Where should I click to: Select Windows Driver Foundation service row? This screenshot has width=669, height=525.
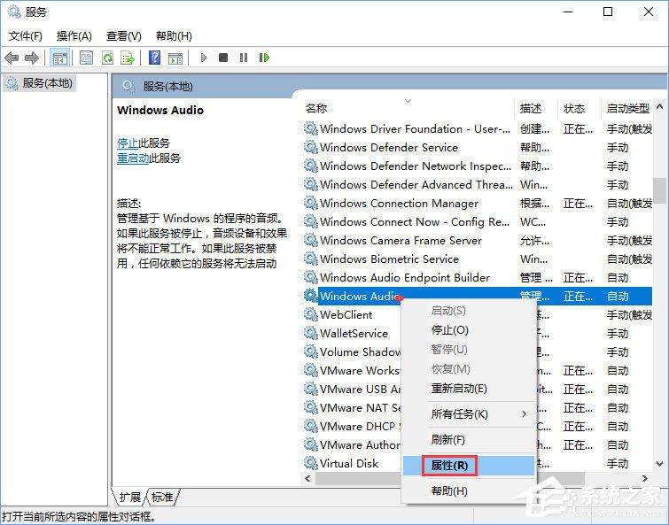pos(477,128)
